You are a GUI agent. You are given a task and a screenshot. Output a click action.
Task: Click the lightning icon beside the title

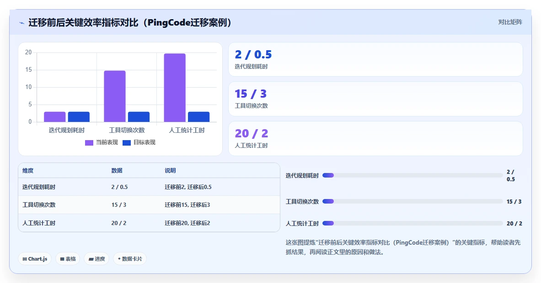[x=22, y=23]
